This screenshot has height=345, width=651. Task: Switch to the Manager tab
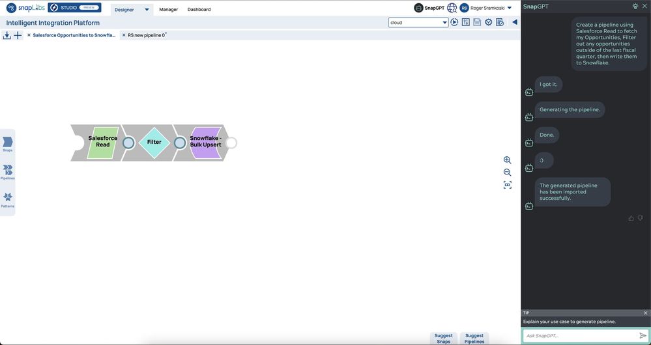click(x=169, y=10)
